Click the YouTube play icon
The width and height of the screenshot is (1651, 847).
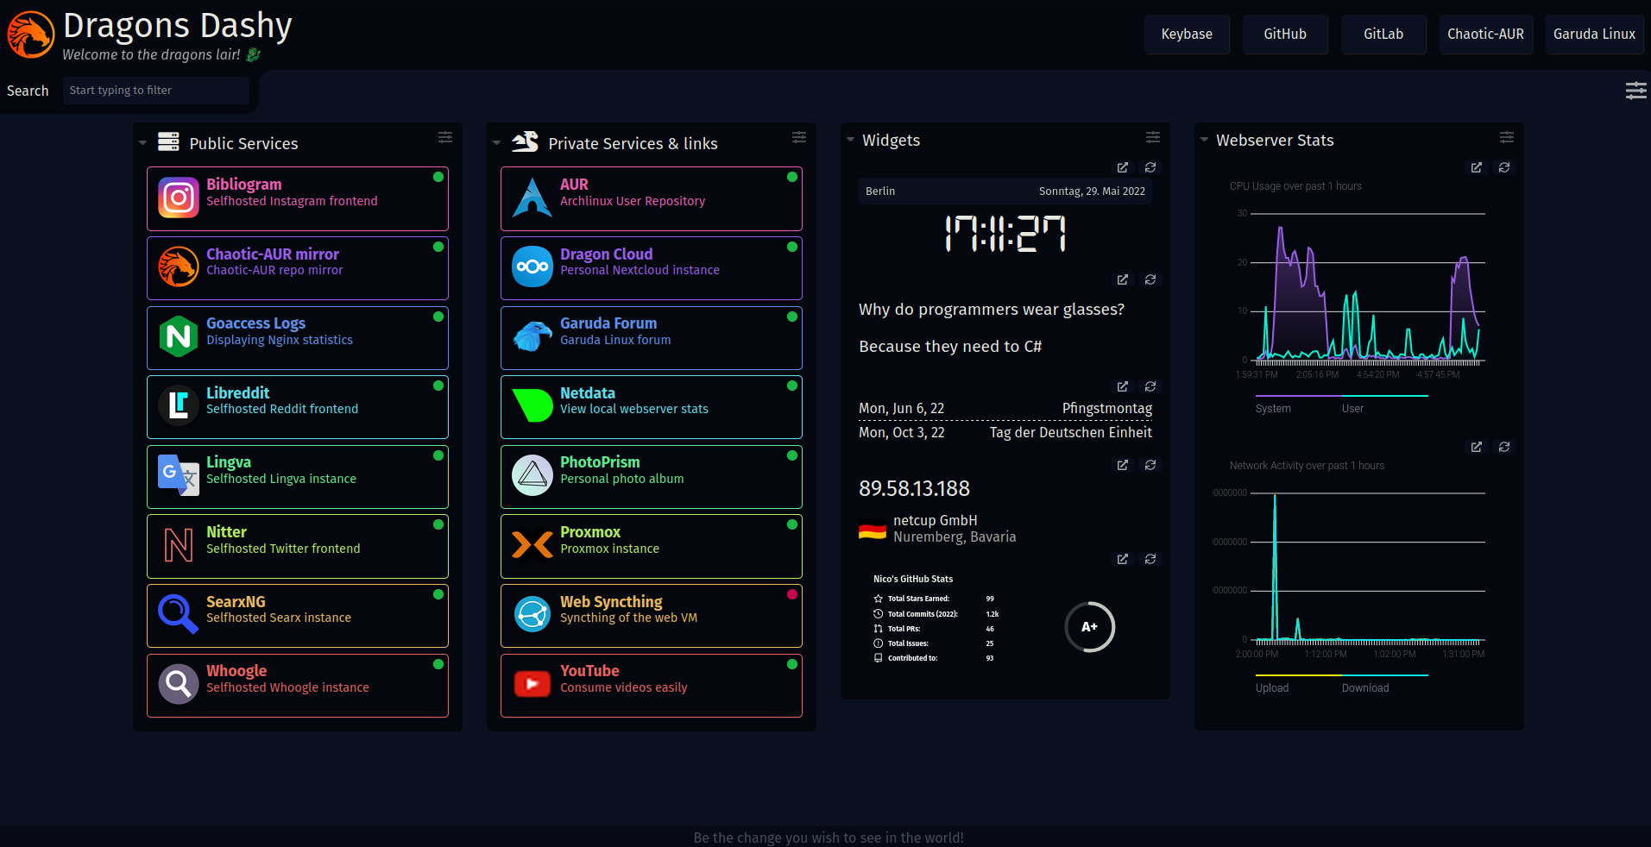(532, 684)
